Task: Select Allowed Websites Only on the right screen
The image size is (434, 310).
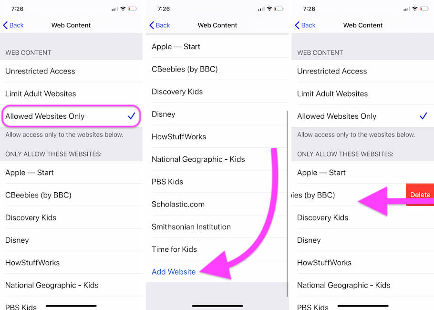Action: pyautogui.click(x=362, y=116)
